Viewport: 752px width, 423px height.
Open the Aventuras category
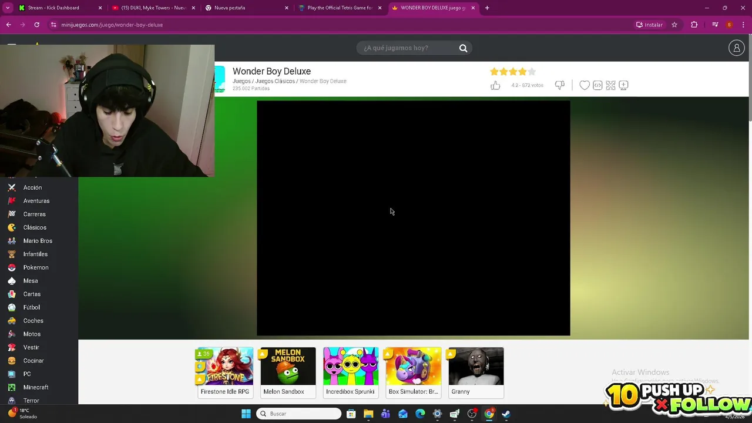pyautogui.click(x=36, y=201)
